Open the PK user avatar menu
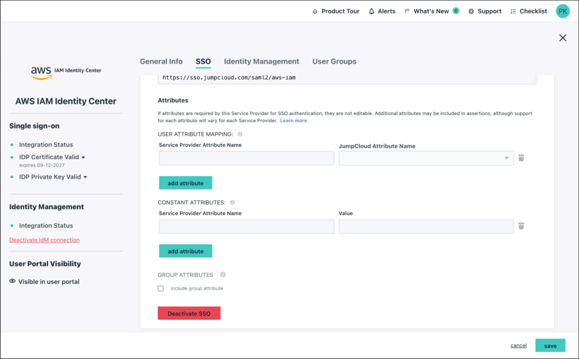 [563, 11]
